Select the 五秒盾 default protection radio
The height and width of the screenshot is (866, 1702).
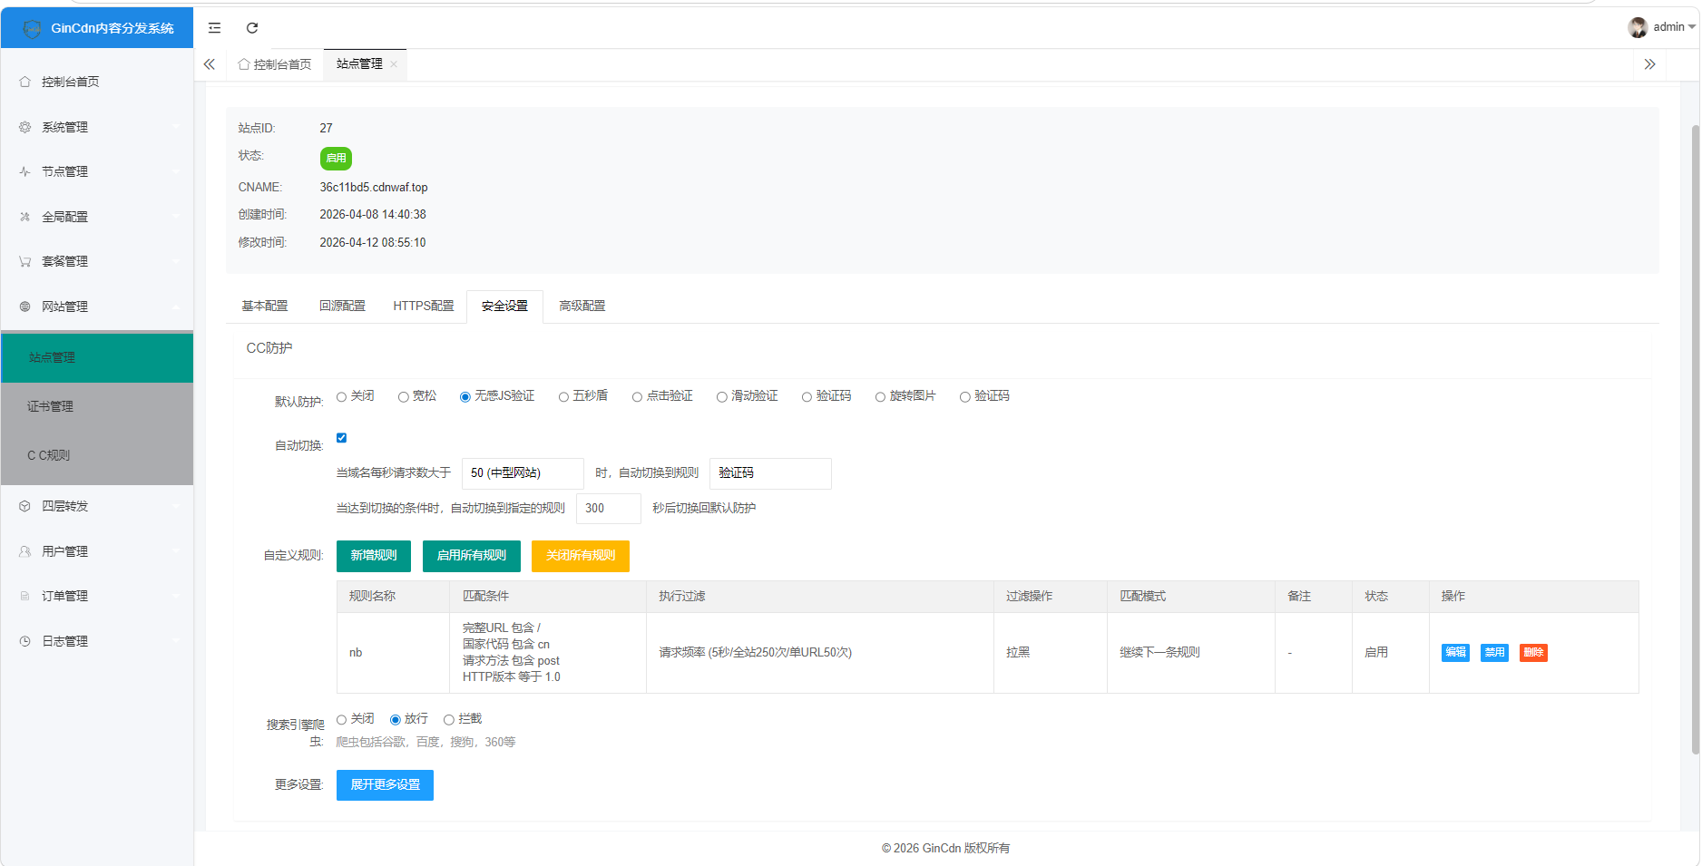[563, 397]
